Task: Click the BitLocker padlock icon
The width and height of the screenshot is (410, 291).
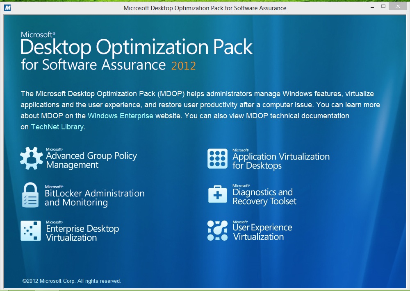Action: point(30,195)
